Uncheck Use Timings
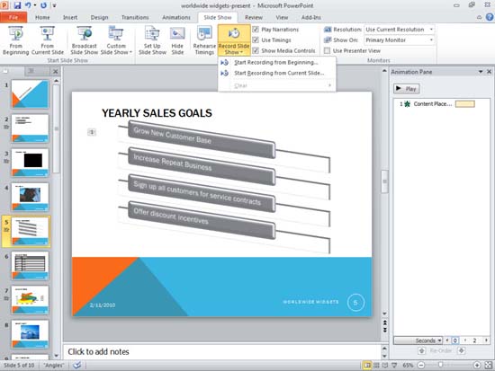 tap(256, 40)
